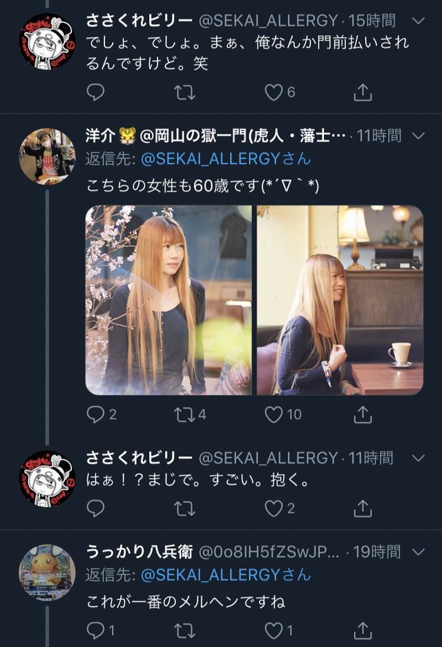The height and width of the screenshot is (647, 442).
Task: Open the chevron menu on the 15時間 tweet
Action: (x=419, y=20)
